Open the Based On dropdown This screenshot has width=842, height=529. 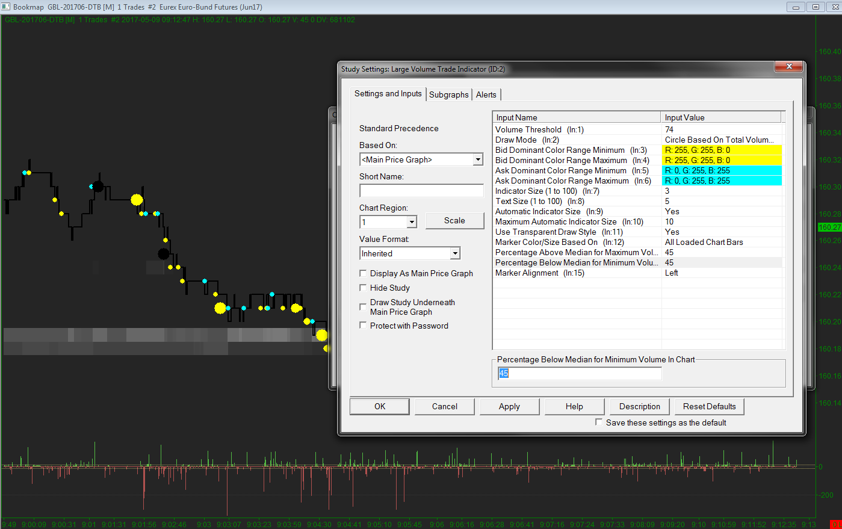click(478, 159)
